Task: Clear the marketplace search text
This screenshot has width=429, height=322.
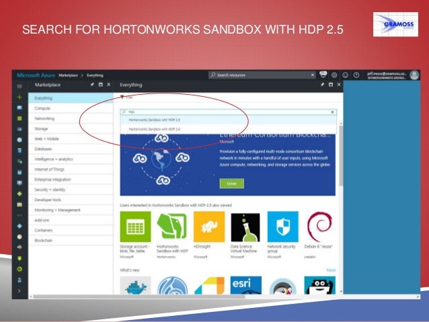Action: (332, 112)
